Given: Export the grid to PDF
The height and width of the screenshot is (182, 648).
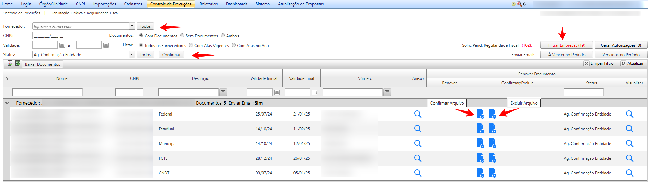Looking at the screenshot, I should 10,63.
